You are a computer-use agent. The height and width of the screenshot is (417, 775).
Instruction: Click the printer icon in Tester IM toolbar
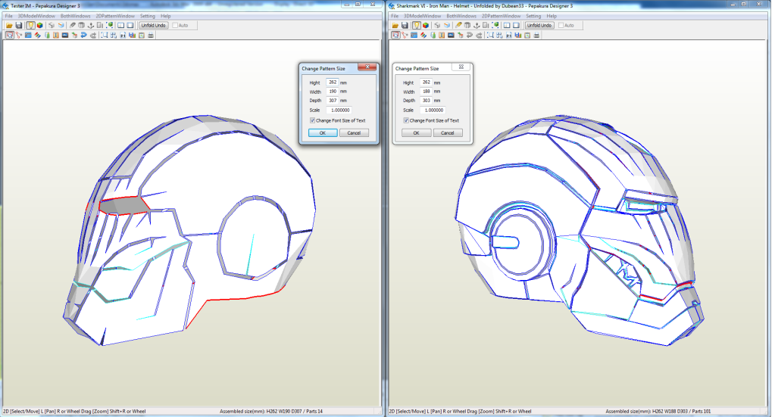[x=151, y=35]
